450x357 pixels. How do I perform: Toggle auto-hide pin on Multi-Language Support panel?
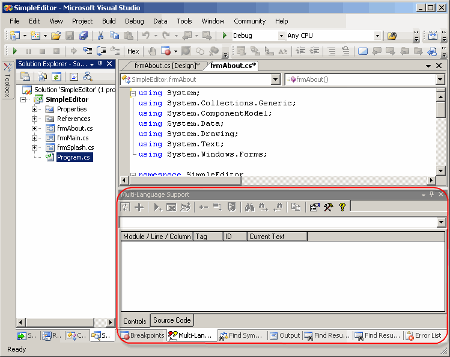(431, 194)
